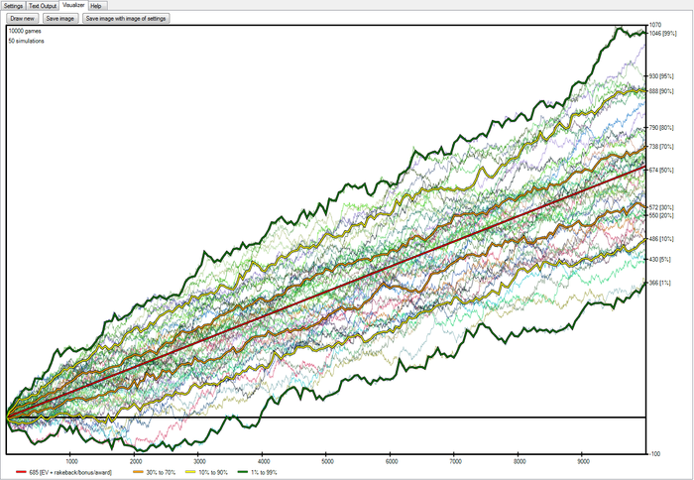Viewport: 694px width, 480px height.
Task: Click the '888 [90%]' axis label
Action: 661,91
